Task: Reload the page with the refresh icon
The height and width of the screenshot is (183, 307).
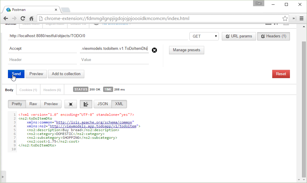Action: click(23, 18)
